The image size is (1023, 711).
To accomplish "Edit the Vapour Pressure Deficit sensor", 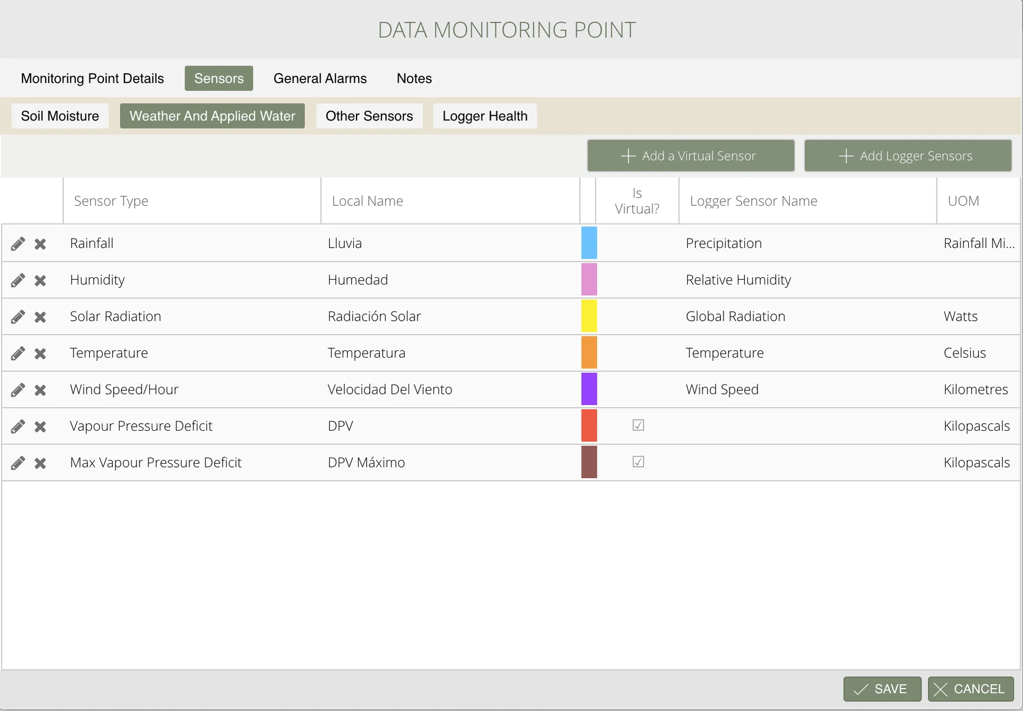I will (x=18, y=426).
